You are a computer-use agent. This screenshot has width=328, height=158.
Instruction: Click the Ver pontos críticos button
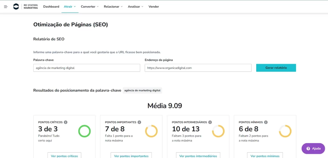(x=64, y=156)
